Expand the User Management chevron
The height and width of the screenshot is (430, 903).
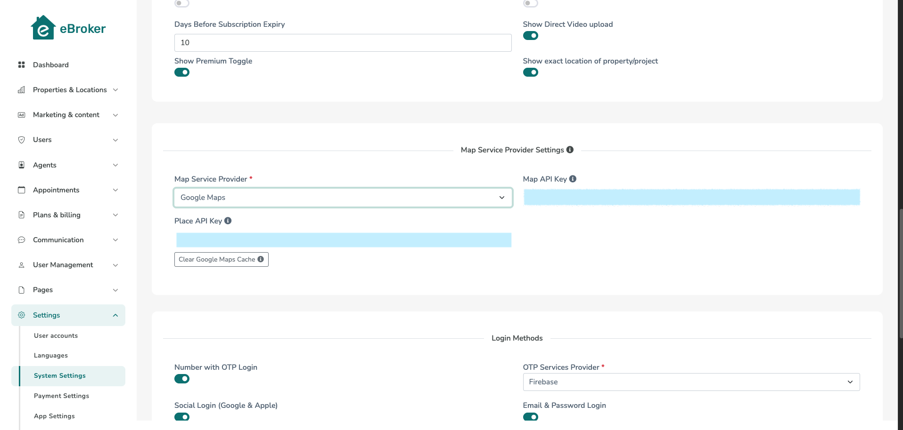click(x=115, y=265)
